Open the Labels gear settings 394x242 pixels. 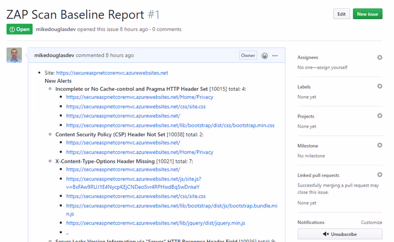(380, 86)
